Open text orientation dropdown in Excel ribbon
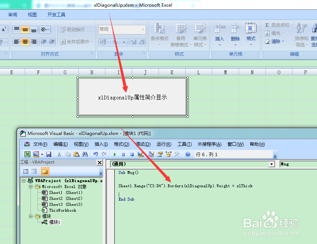Screen dimensions: 317x244 [x=45, y=30]
